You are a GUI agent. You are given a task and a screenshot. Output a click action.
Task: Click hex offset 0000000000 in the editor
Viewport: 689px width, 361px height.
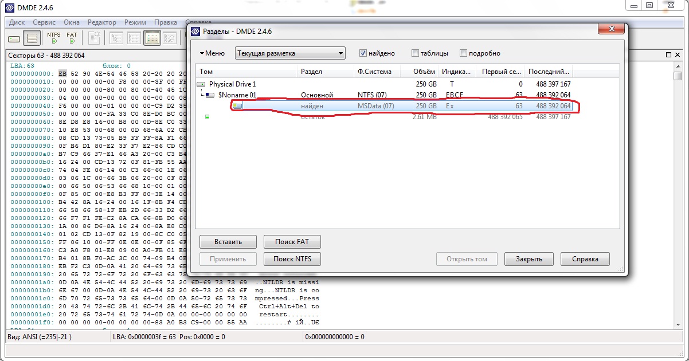(x=32, y=73)
